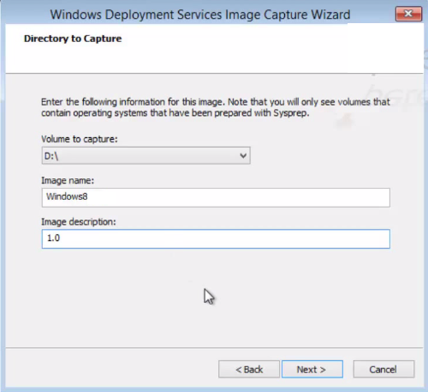
Task: Click the word Sysprep in instructions
Action: pos(290,113)
